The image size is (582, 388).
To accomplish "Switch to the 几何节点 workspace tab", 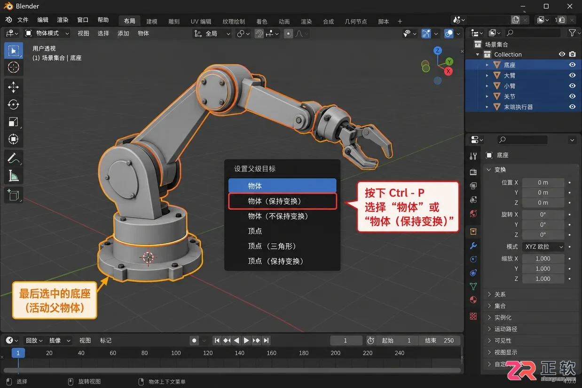I will click(x=356, y=21).
